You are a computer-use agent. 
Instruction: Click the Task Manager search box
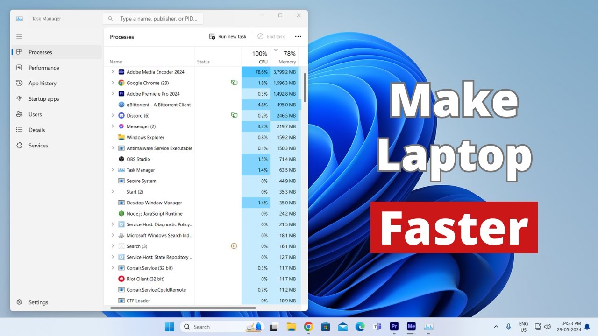153,19
